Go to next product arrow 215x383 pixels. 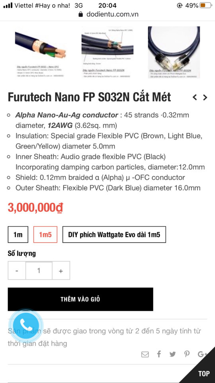coord(205,97)
